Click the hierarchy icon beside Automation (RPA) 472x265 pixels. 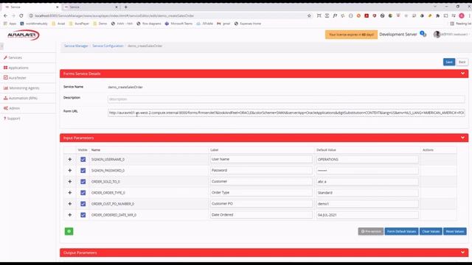5,98
